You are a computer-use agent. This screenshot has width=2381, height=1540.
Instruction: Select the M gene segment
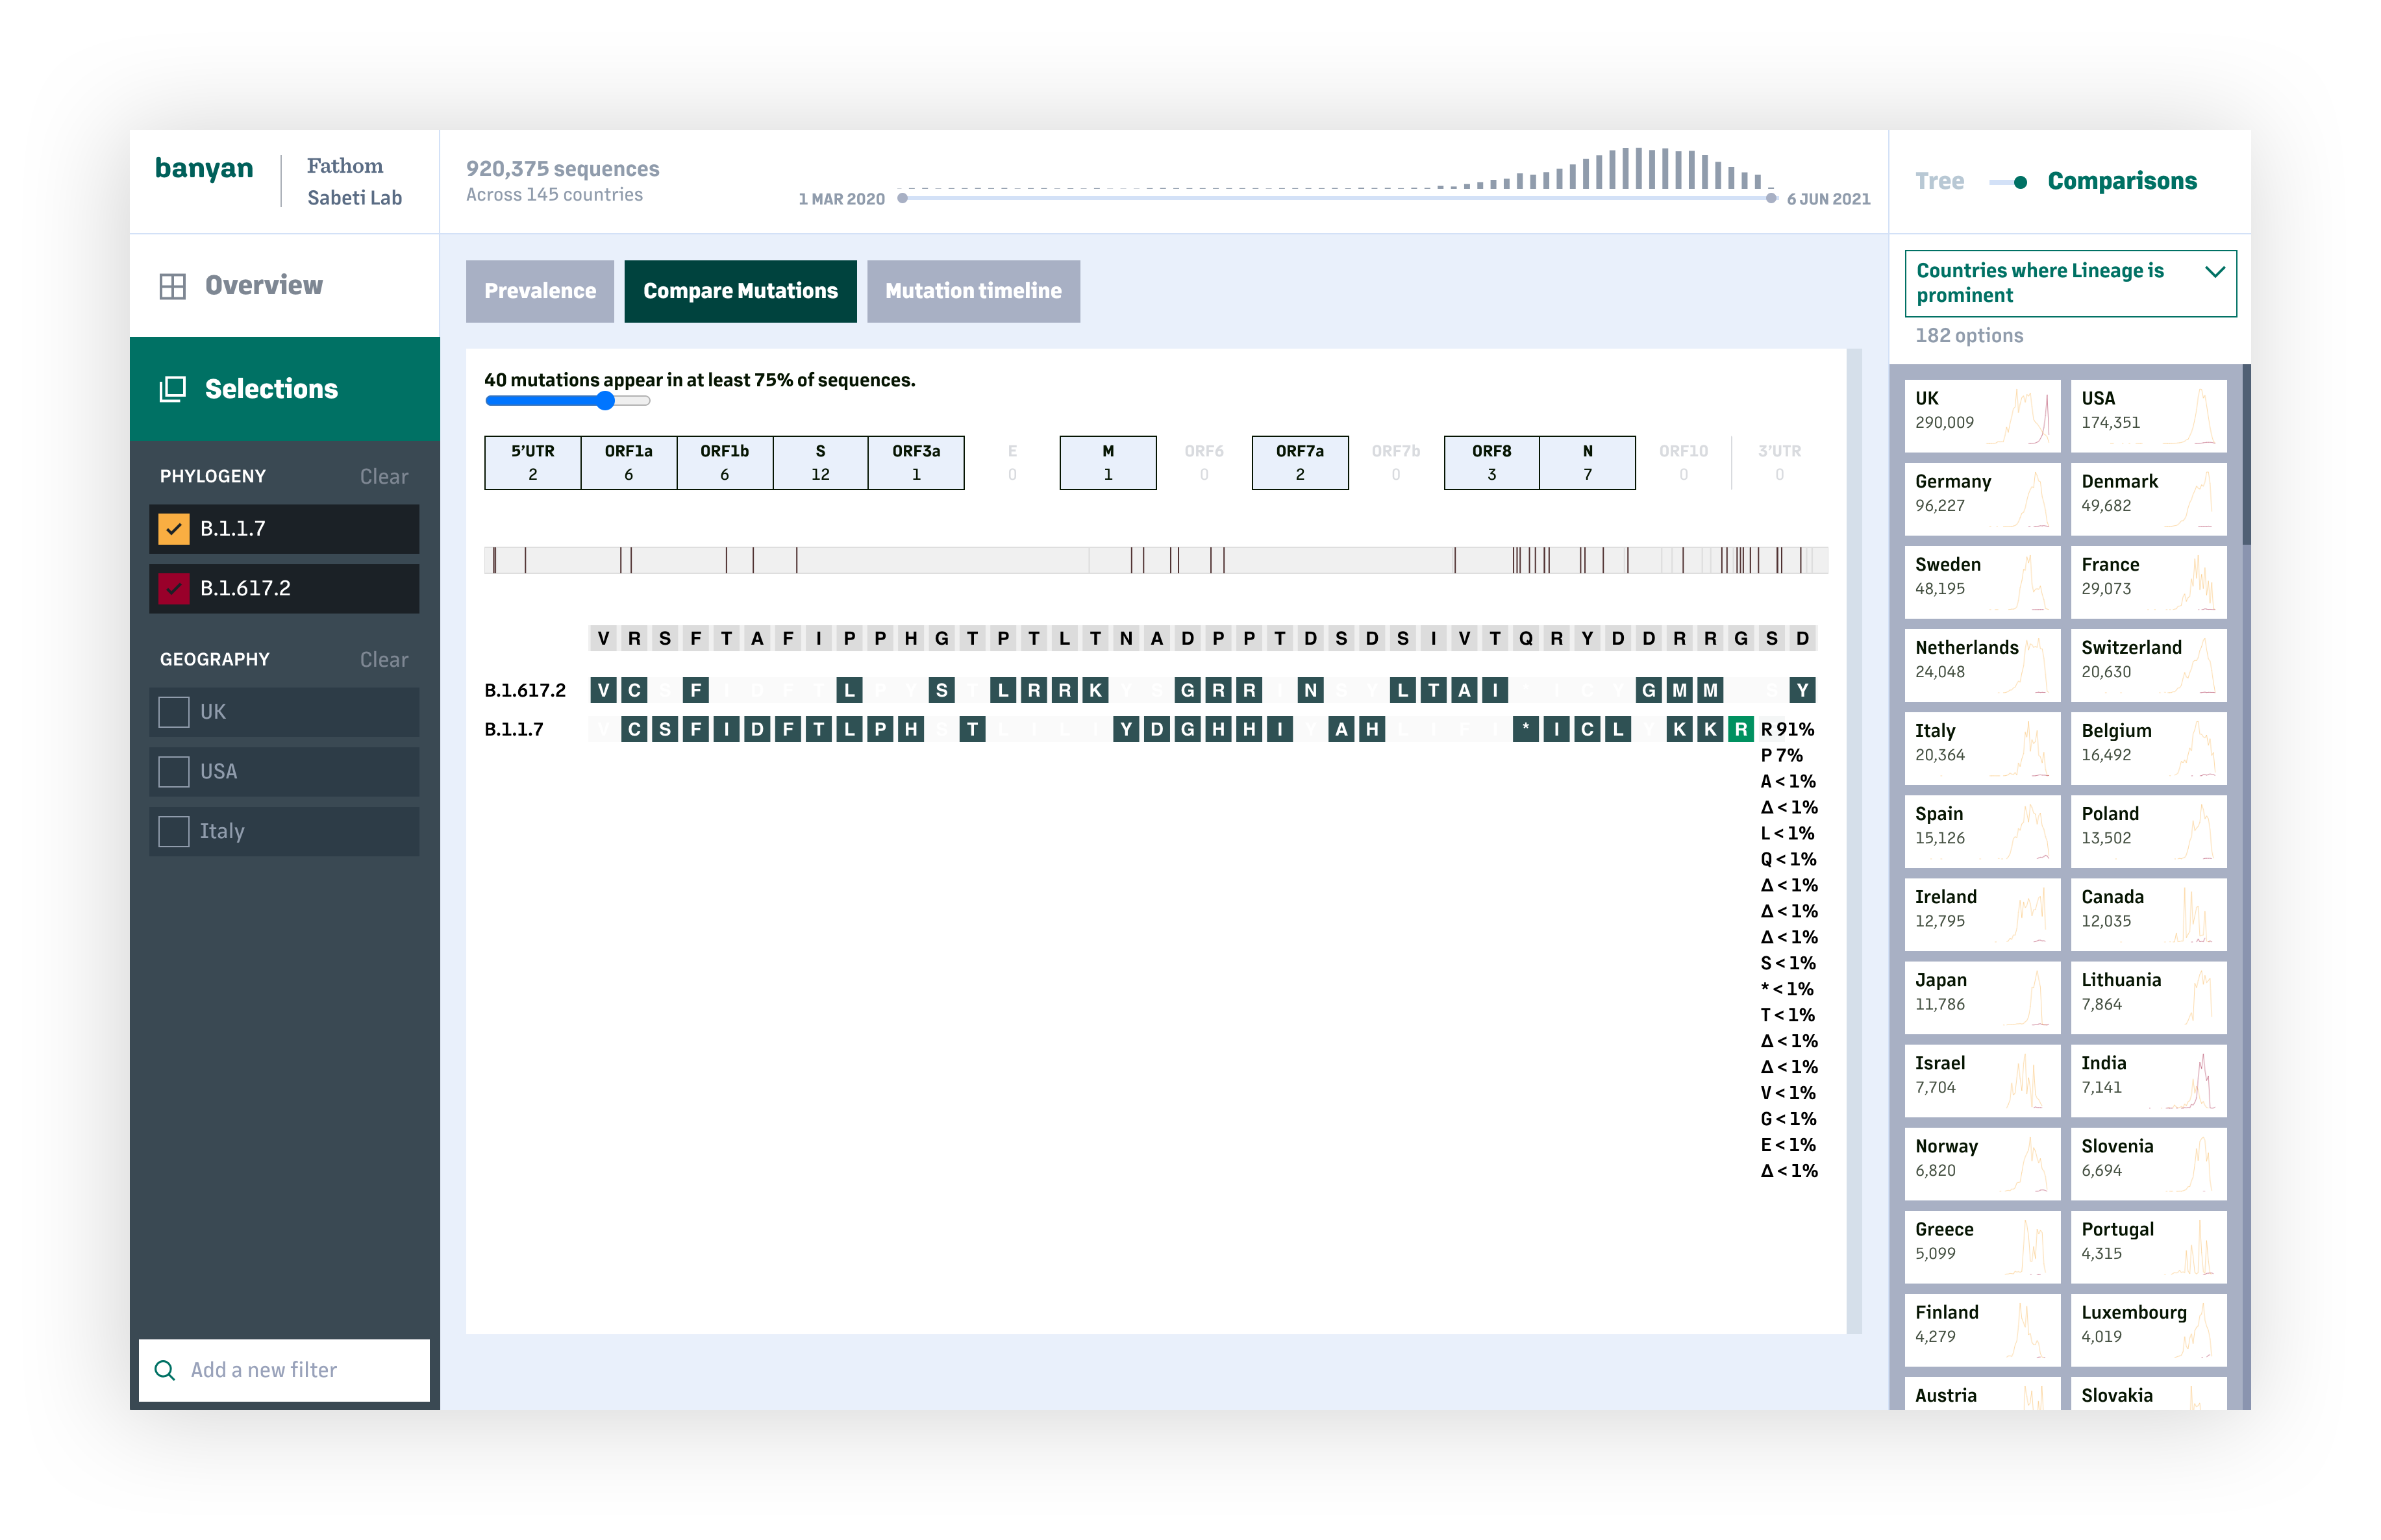pyautogui.click(x=1108, y=462)
